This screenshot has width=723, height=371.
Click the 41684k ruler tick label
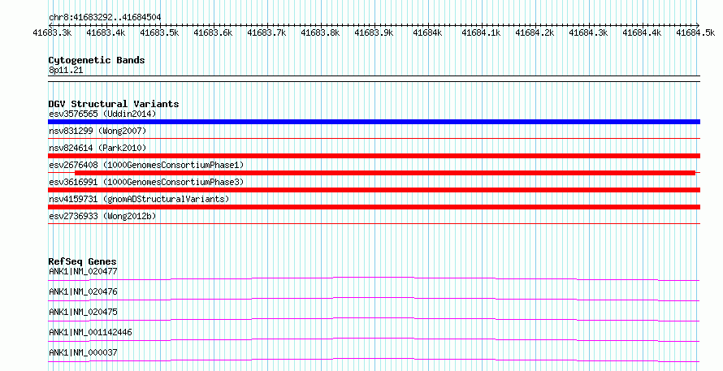pos(427,32)
